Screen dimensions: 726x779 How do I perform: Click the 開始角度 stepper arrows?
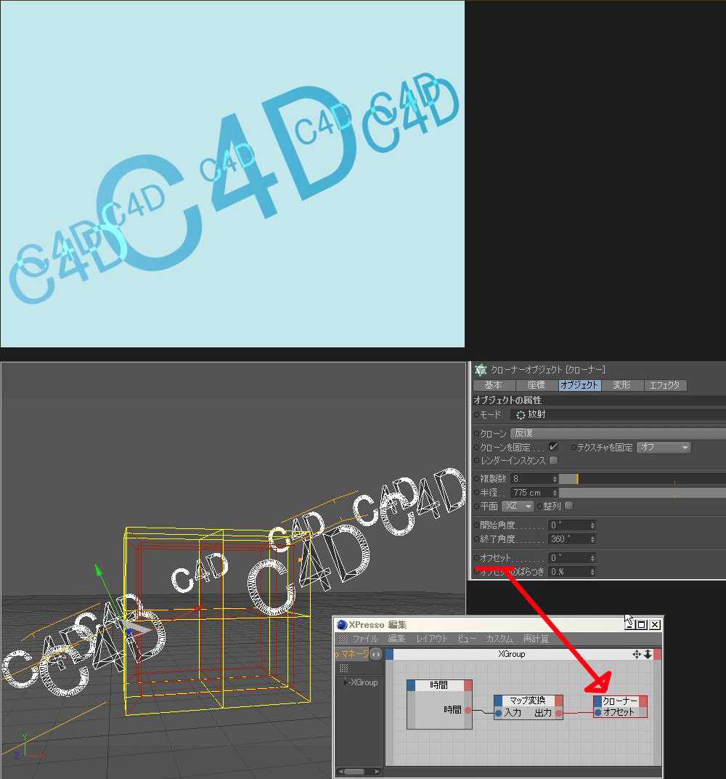(592, 525)
